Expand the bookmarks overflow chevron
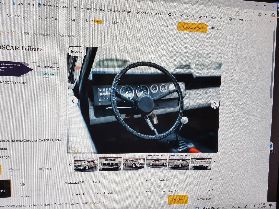The image size is (279, 209). pos(270,22)
